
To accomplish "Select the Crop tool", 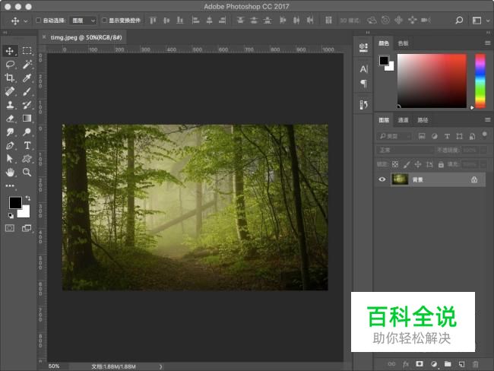I will tap(11, 78).
